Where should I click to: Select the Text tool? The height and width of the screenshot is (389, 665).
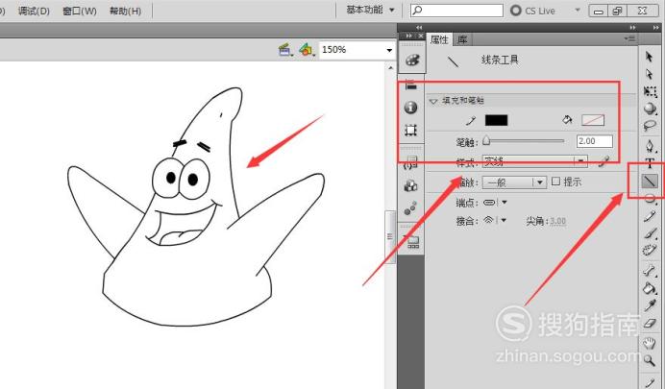[650, 163]
